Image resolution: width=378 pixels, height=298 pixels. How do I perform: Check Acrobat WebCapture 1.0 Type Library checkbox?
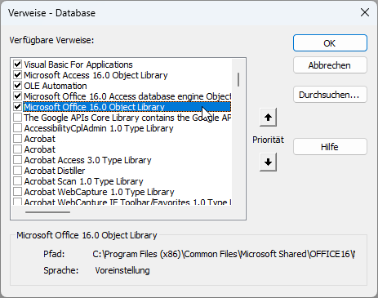[18, 192]
